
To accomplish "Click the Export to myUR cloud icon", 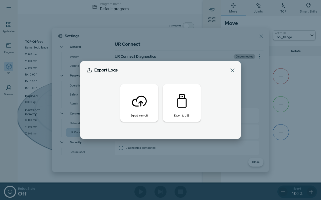I will coord(139,101).
